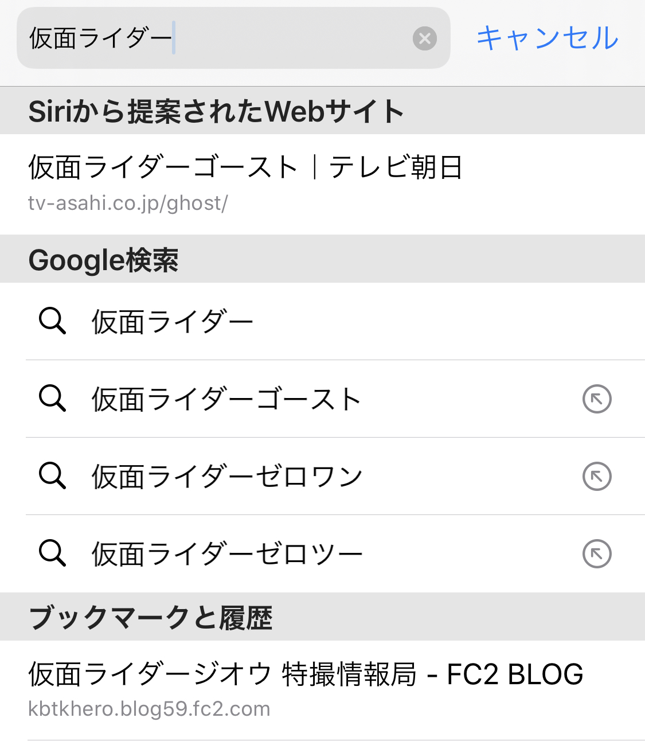This screenshot has width=645, height=745.
Task: Focus the 仮面ライダー search input field
Action: click(218, 38)
